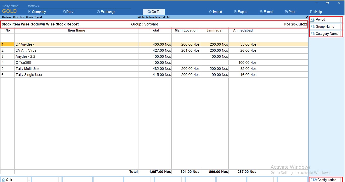This screenshot has width=345, height=182.
Task: Change the Group Name filter using F3
Action: [x=324, y=26]
